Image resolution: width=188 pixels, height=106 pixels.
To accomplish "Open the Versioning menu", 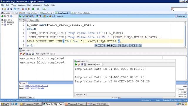I will (x=37, y=5).
